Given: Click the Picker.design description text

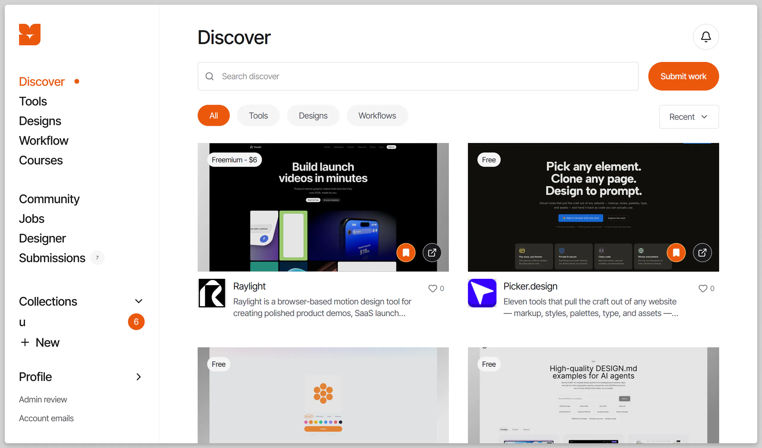Looking at the screenshot, I should (x=591, y=307).
